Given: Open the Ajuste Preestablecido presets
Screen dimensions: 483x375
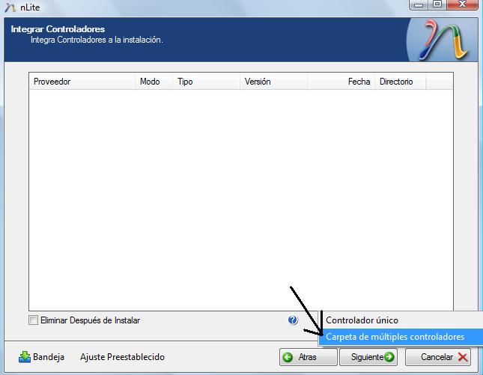Looking at the screenshot, I should click(122, 357).
